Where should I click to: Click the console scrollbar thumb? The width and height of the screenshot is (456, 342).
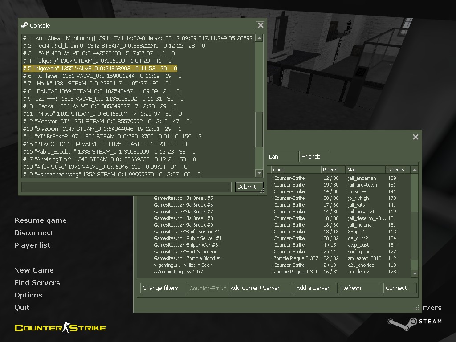259,129
